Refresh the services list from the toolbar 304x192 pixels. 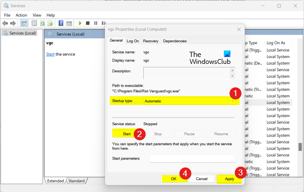[43, 23]
